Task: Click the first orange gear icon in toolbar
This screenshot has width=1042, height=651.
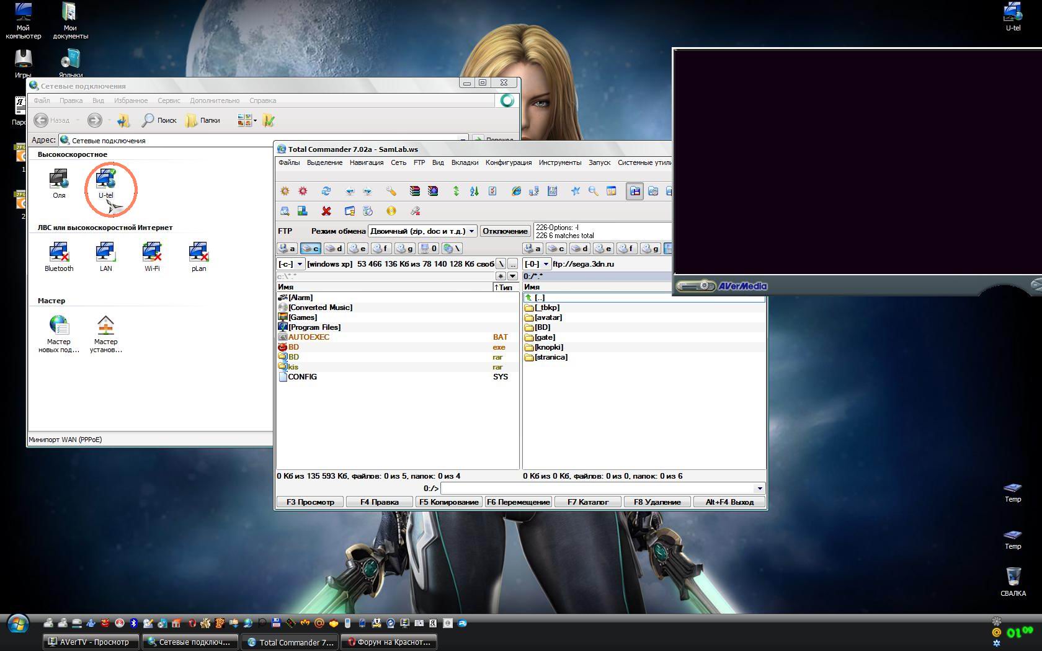Action: tap(285, 191)
